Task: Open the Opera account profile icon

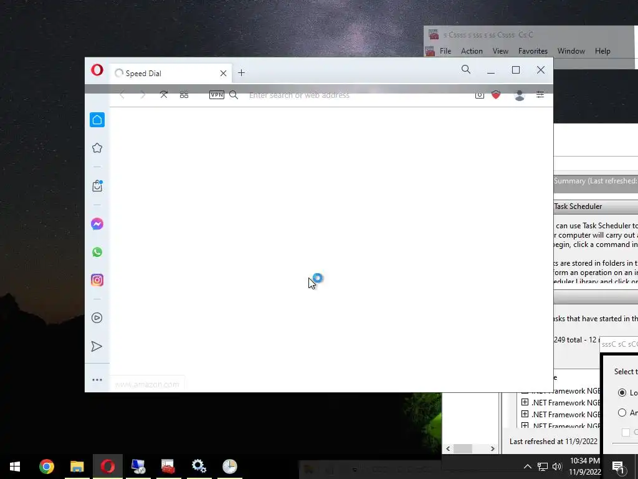Action: point(519,95)
